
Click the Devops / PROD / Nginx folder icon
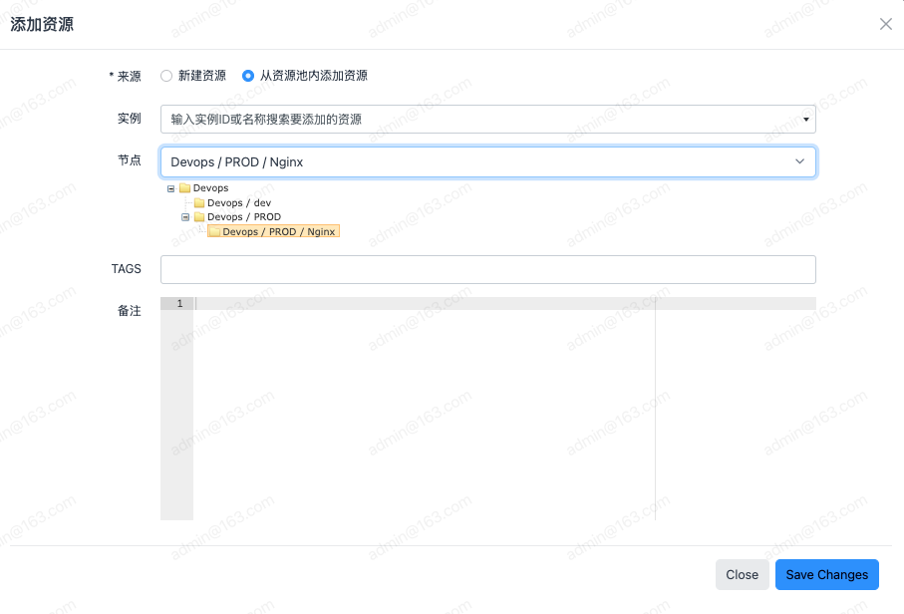tap(214, 232)
